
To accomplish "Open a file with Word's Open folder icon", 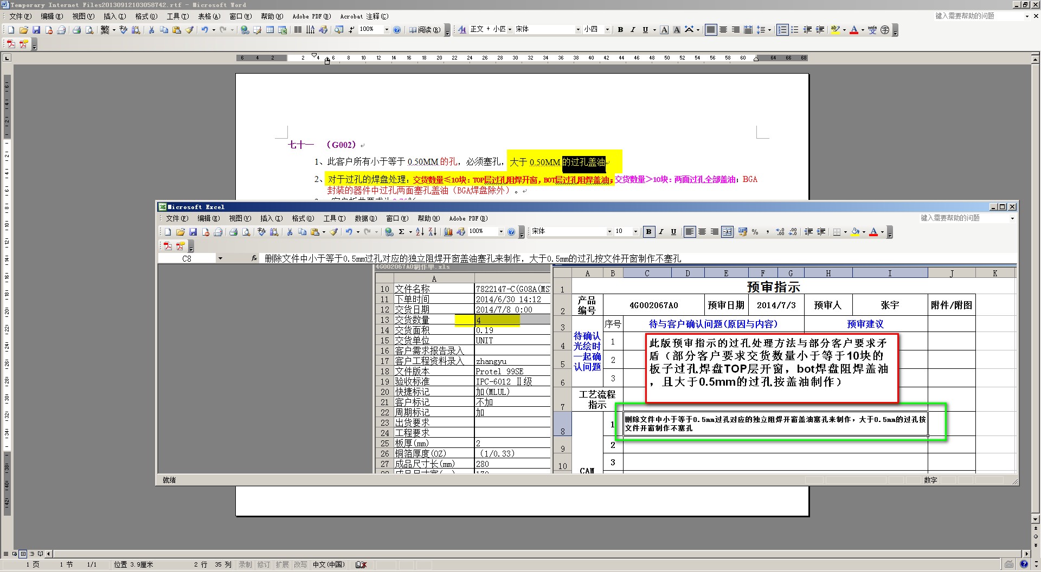I will pos(24,30).
